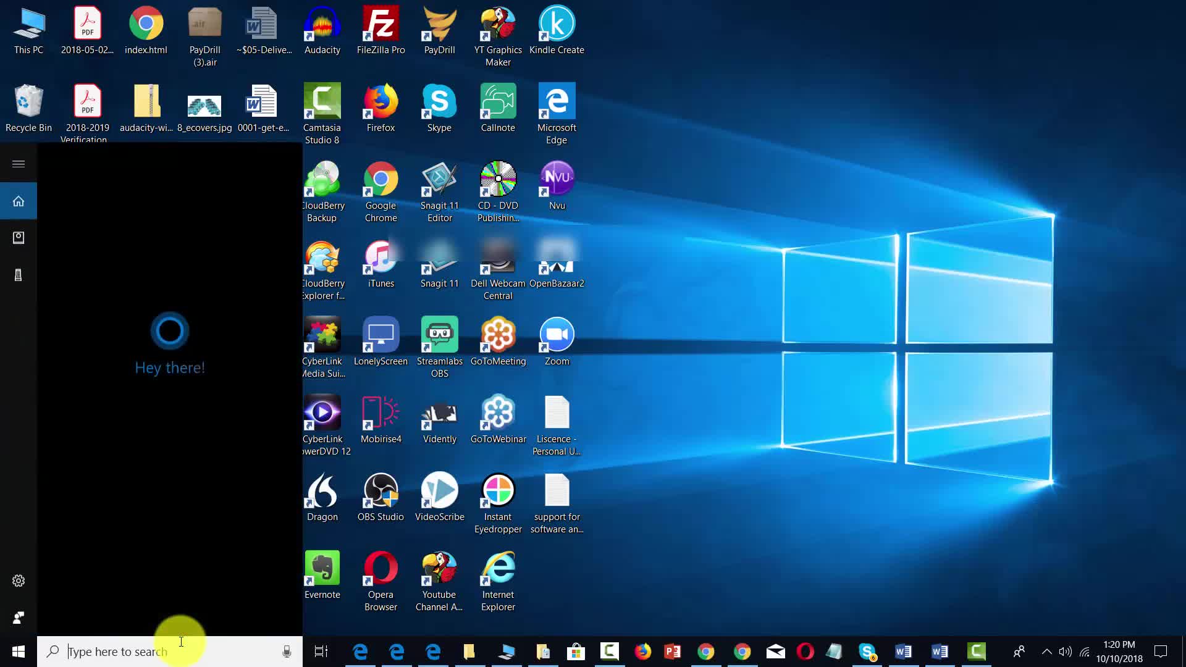
Task: Select the OBS Studio shortcut
Action: coord(381,497)
